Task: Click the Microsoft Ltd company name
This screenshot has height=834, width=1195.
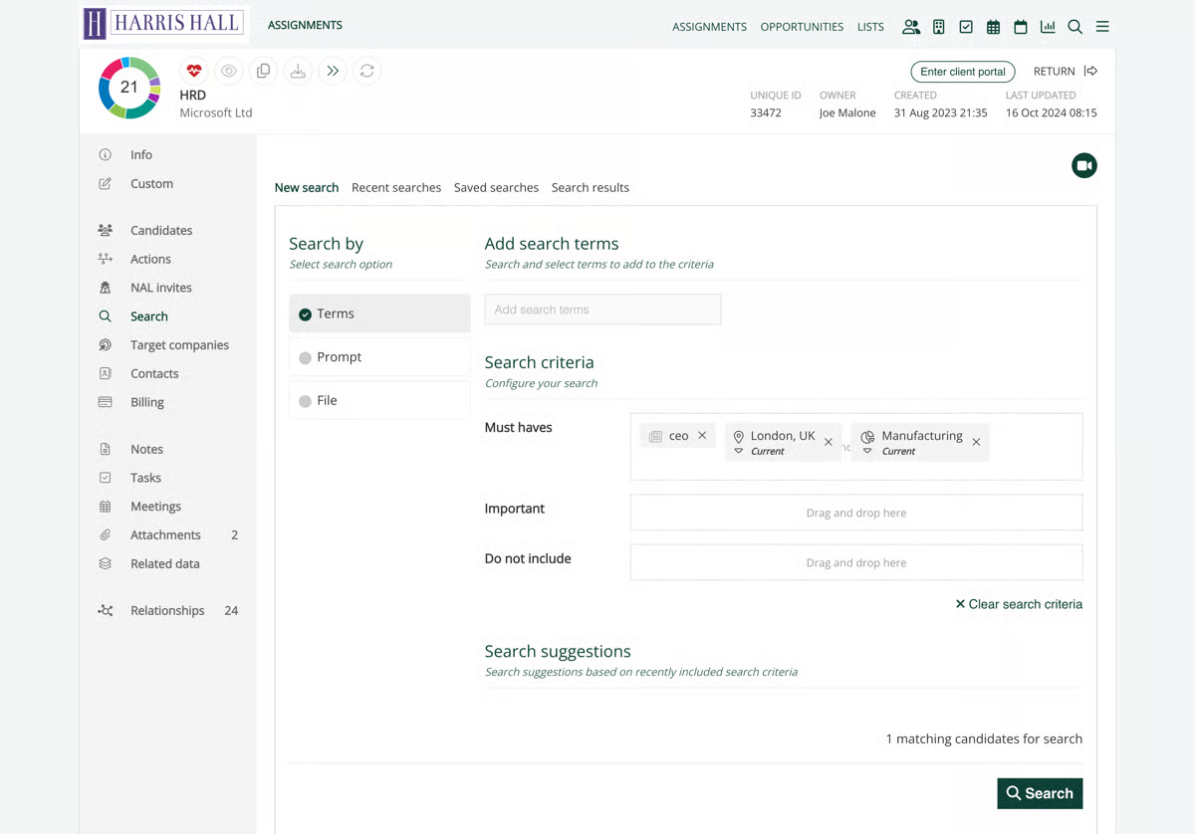Action: pyautogui.click(x=216, y=113)
